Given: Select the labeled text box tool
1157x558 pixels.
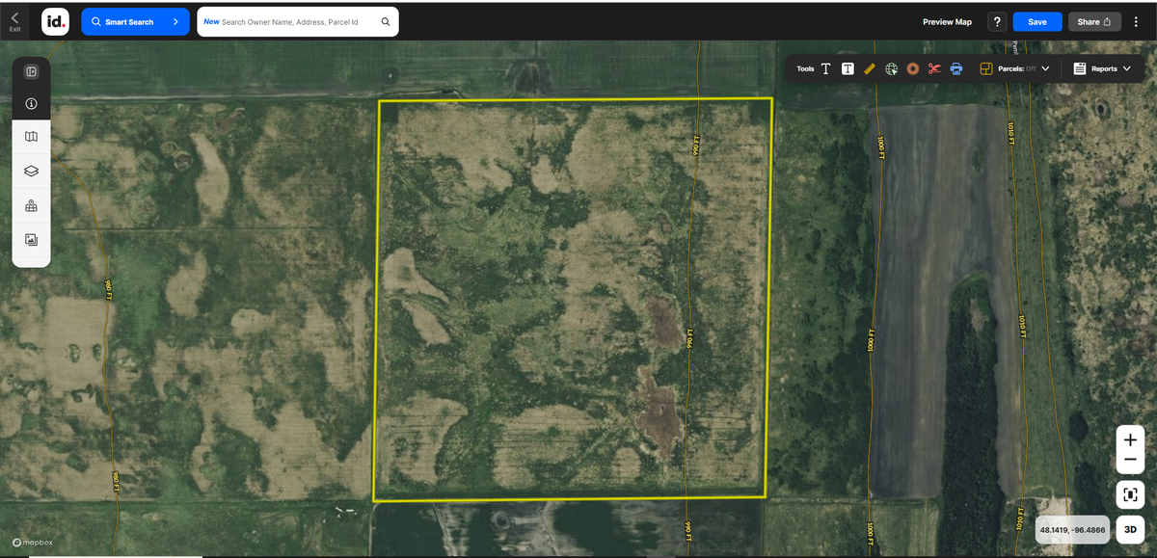Looking at the screenshot, I should [848, 68].
